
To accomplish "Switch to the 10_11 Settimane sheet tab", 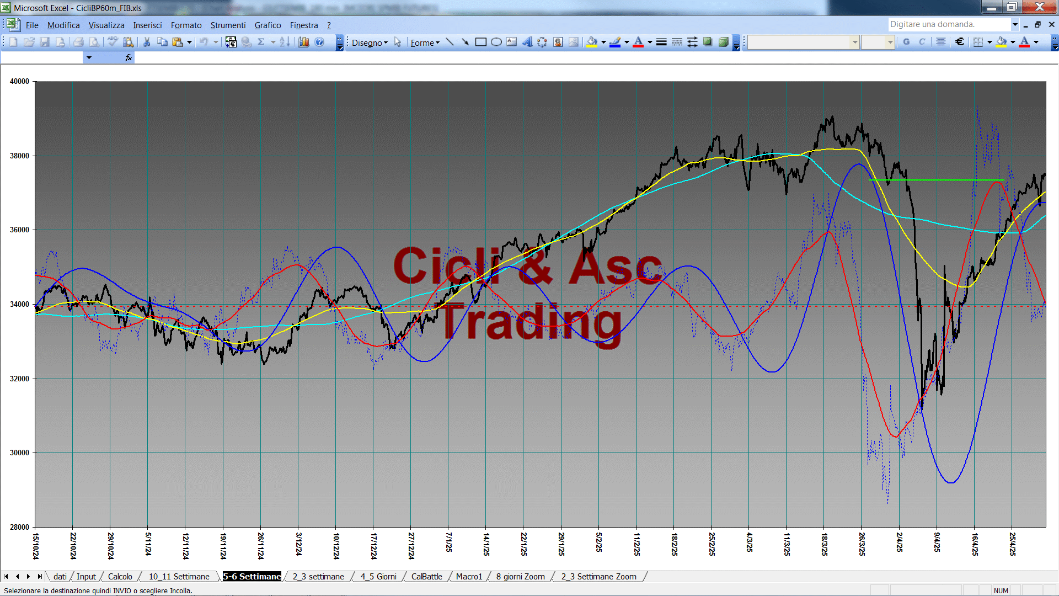I will 179,577.
